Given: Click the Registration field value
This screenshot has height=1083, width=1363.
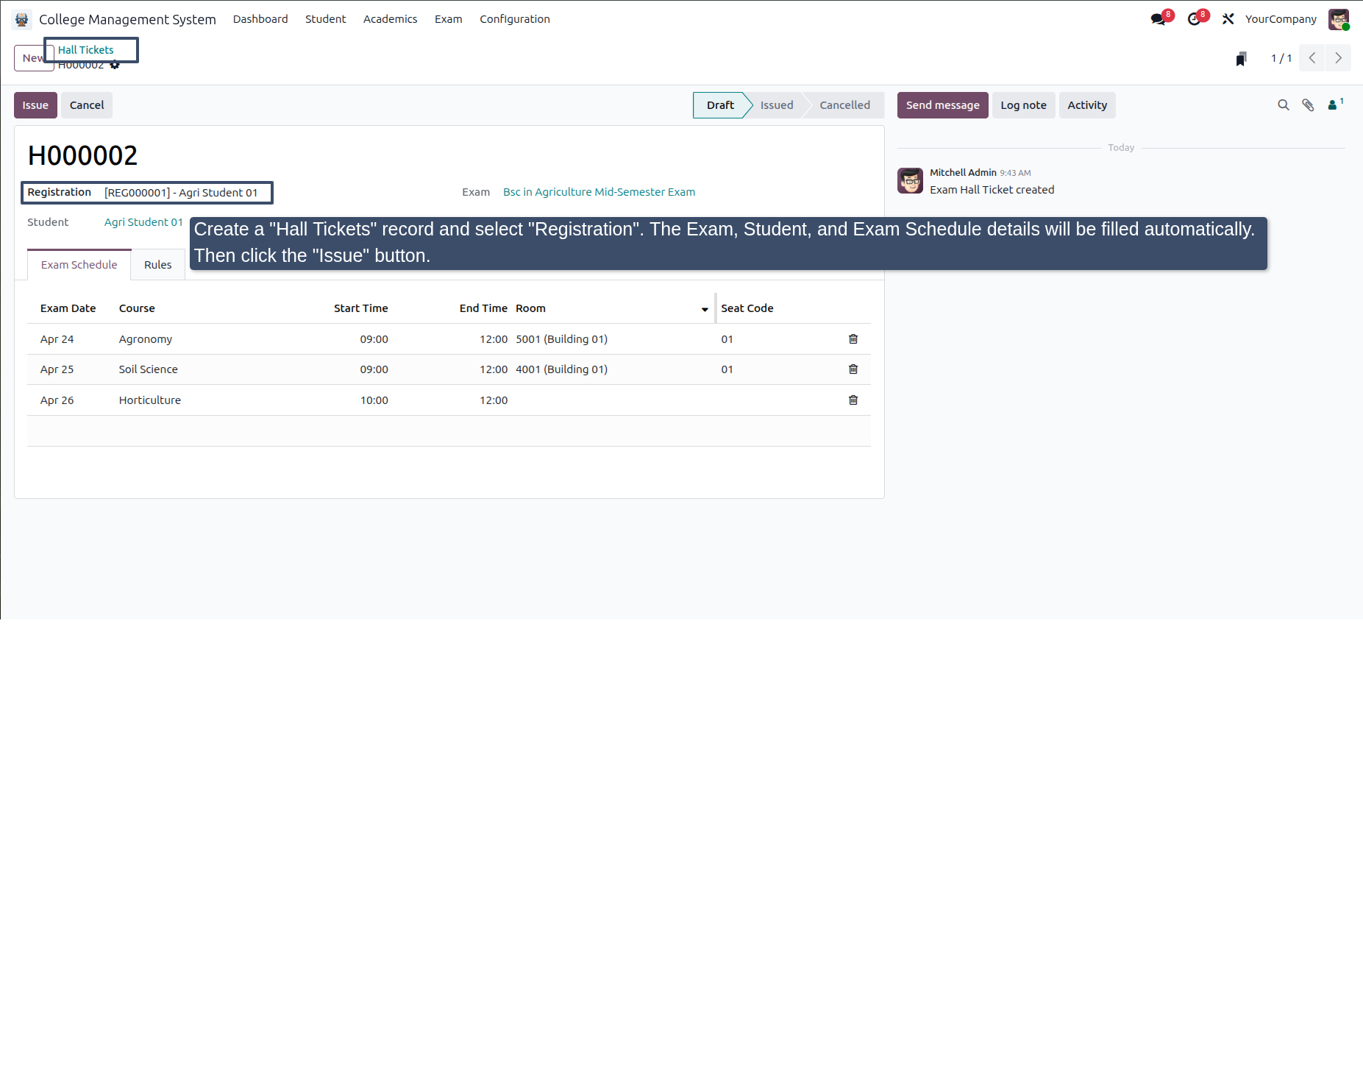Looking at the screenshot, I should tap(181, 193).
